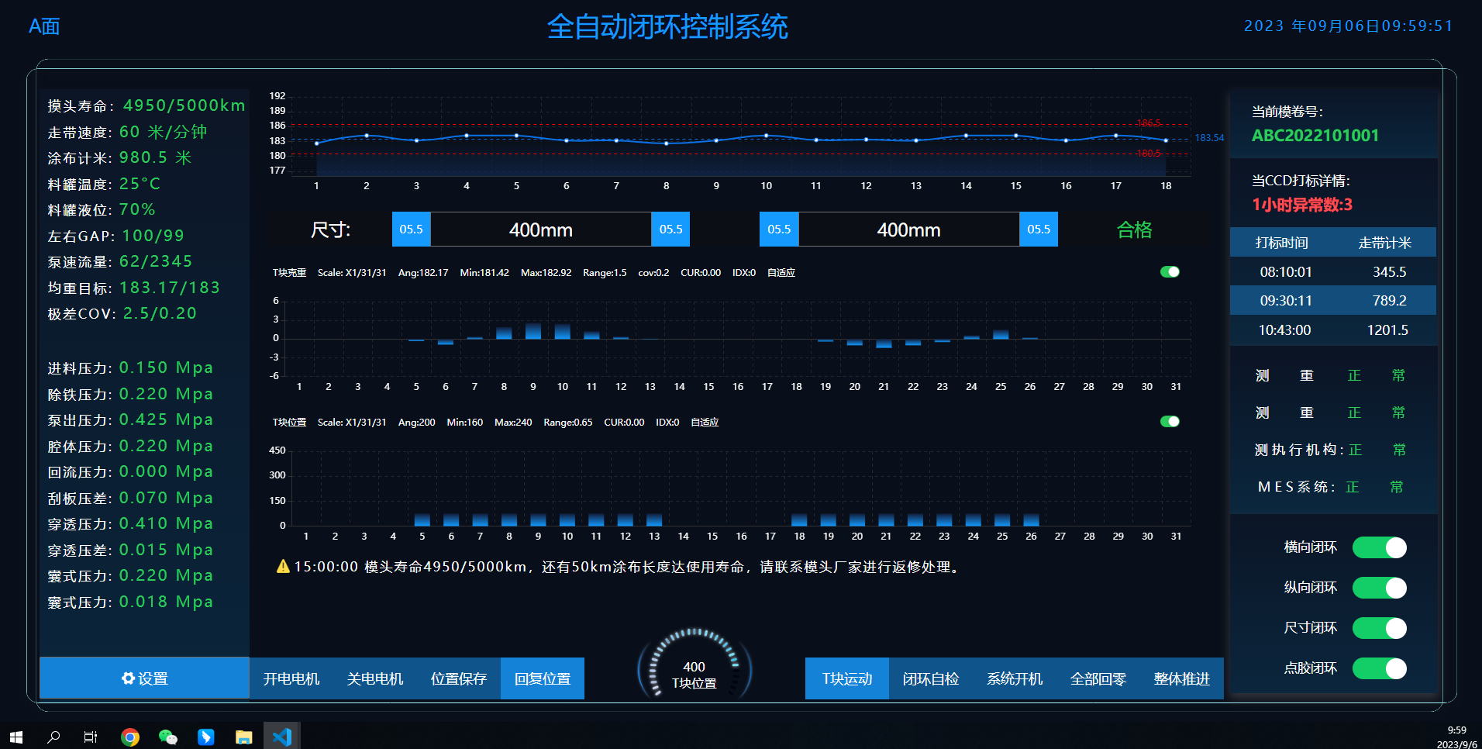Turn off the 尺寸闭环 switch
The width and height of the screenshot is (1482, 749).
(1379, 628)
